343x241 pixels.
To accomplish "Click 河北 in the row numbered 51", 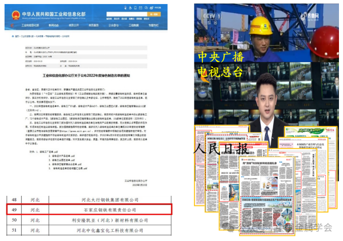I will 35,230.
